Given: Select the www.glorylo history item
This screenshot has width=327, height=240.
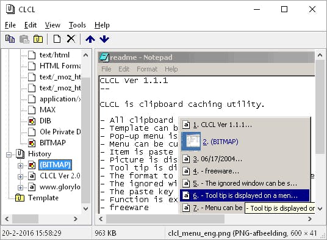Looking at the screenshot, I should pyautogui.click(x=60, y=187).
